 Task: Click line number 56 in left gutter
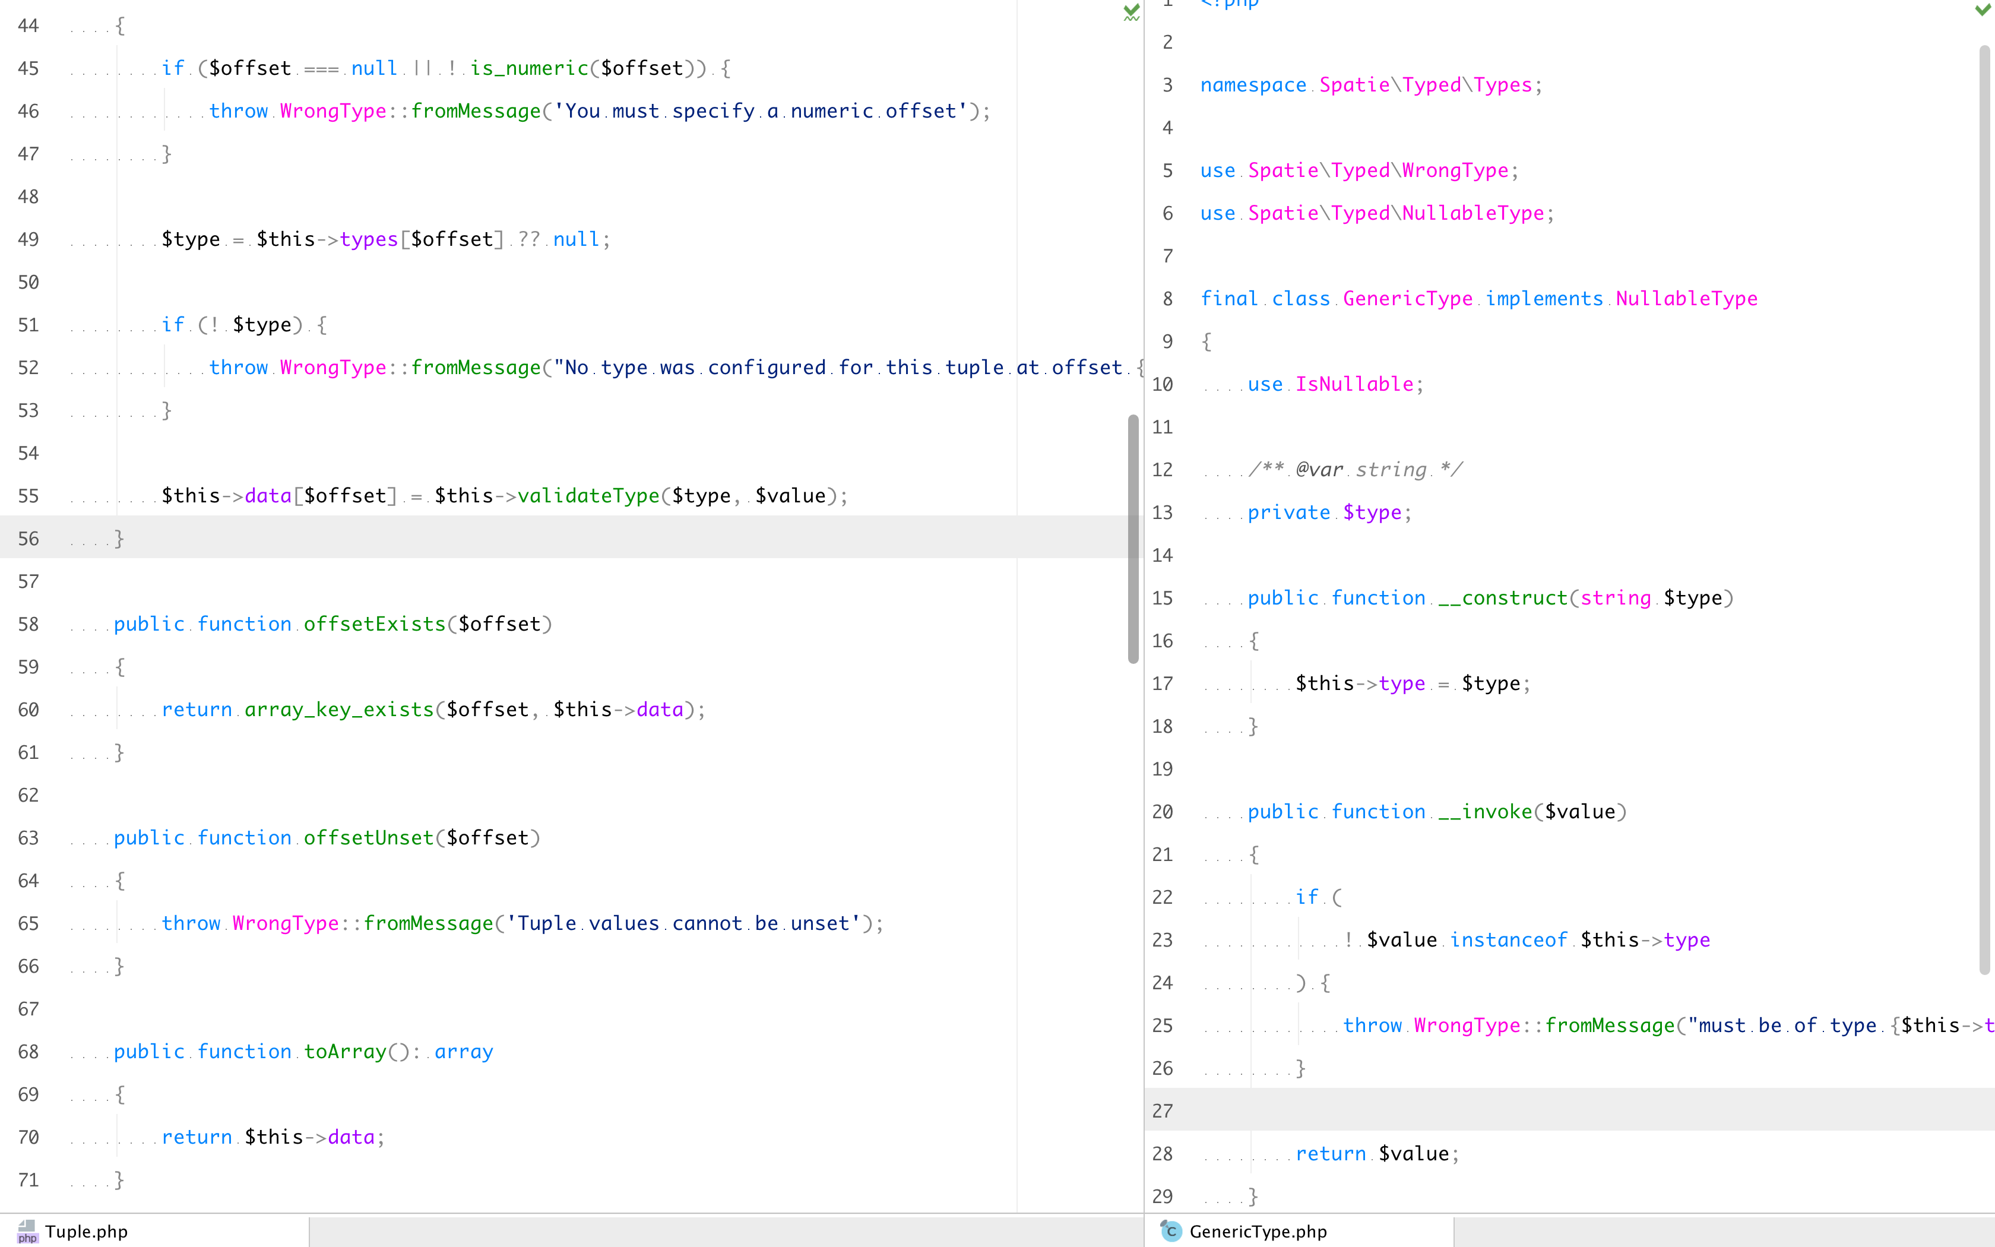click(28, 539)
